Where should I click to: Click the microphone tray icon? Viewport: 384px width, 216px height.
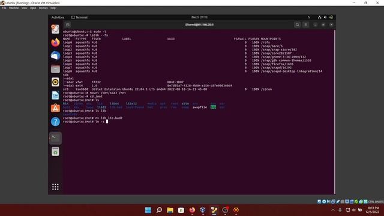(340, 210)
